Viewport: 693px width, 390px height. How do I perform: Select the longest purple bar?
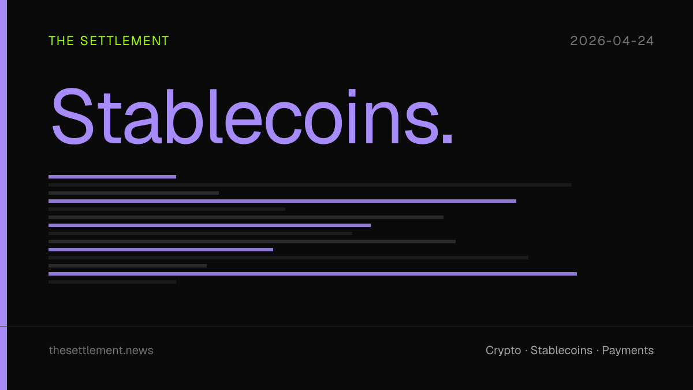pyautogui.click(x=312, y=274)
